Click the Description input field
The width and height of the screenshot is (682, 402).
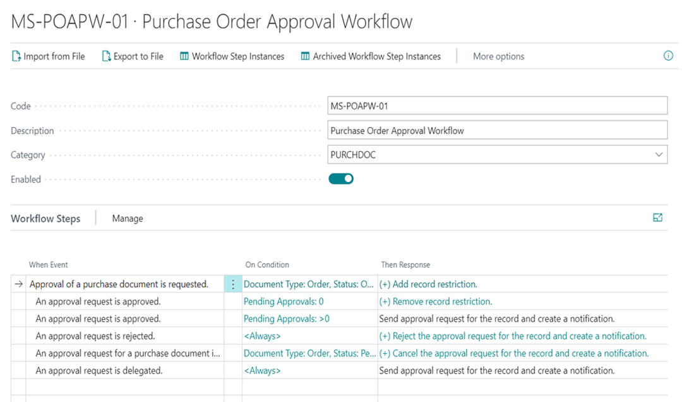[497, 131]
